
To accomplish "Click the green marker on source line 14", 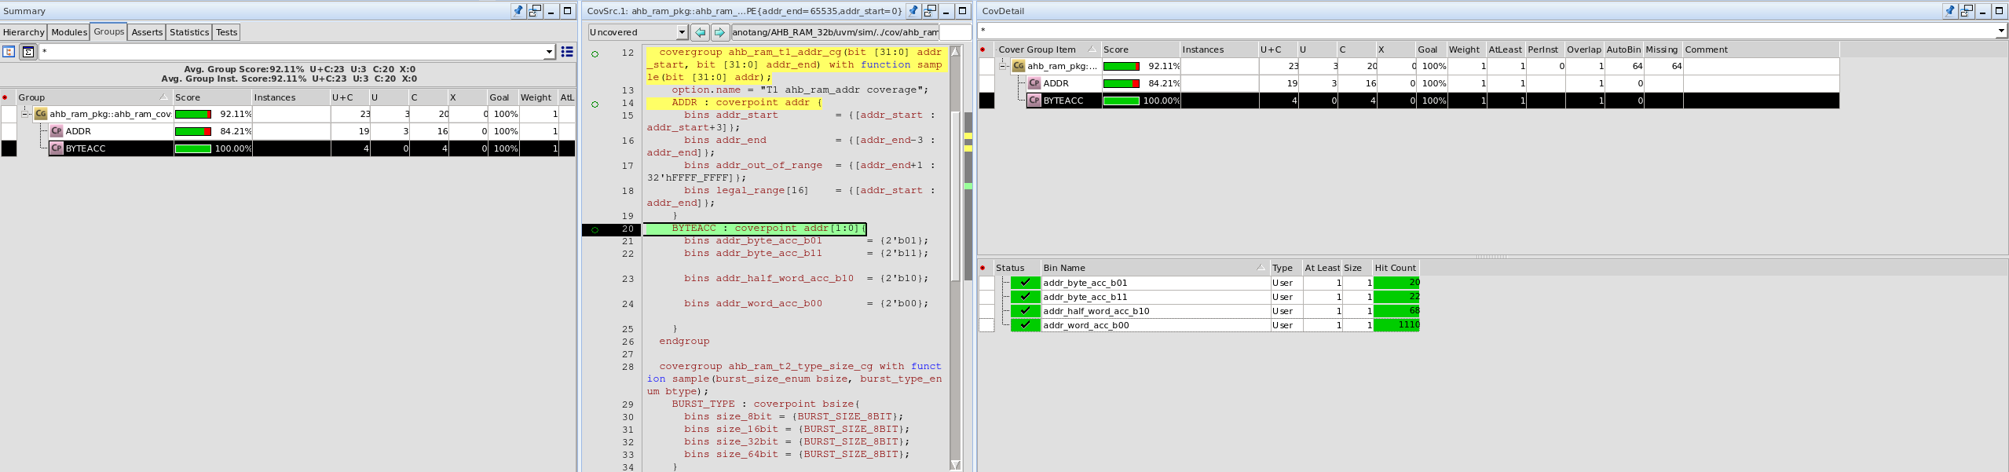I will (x=595, y=104).
